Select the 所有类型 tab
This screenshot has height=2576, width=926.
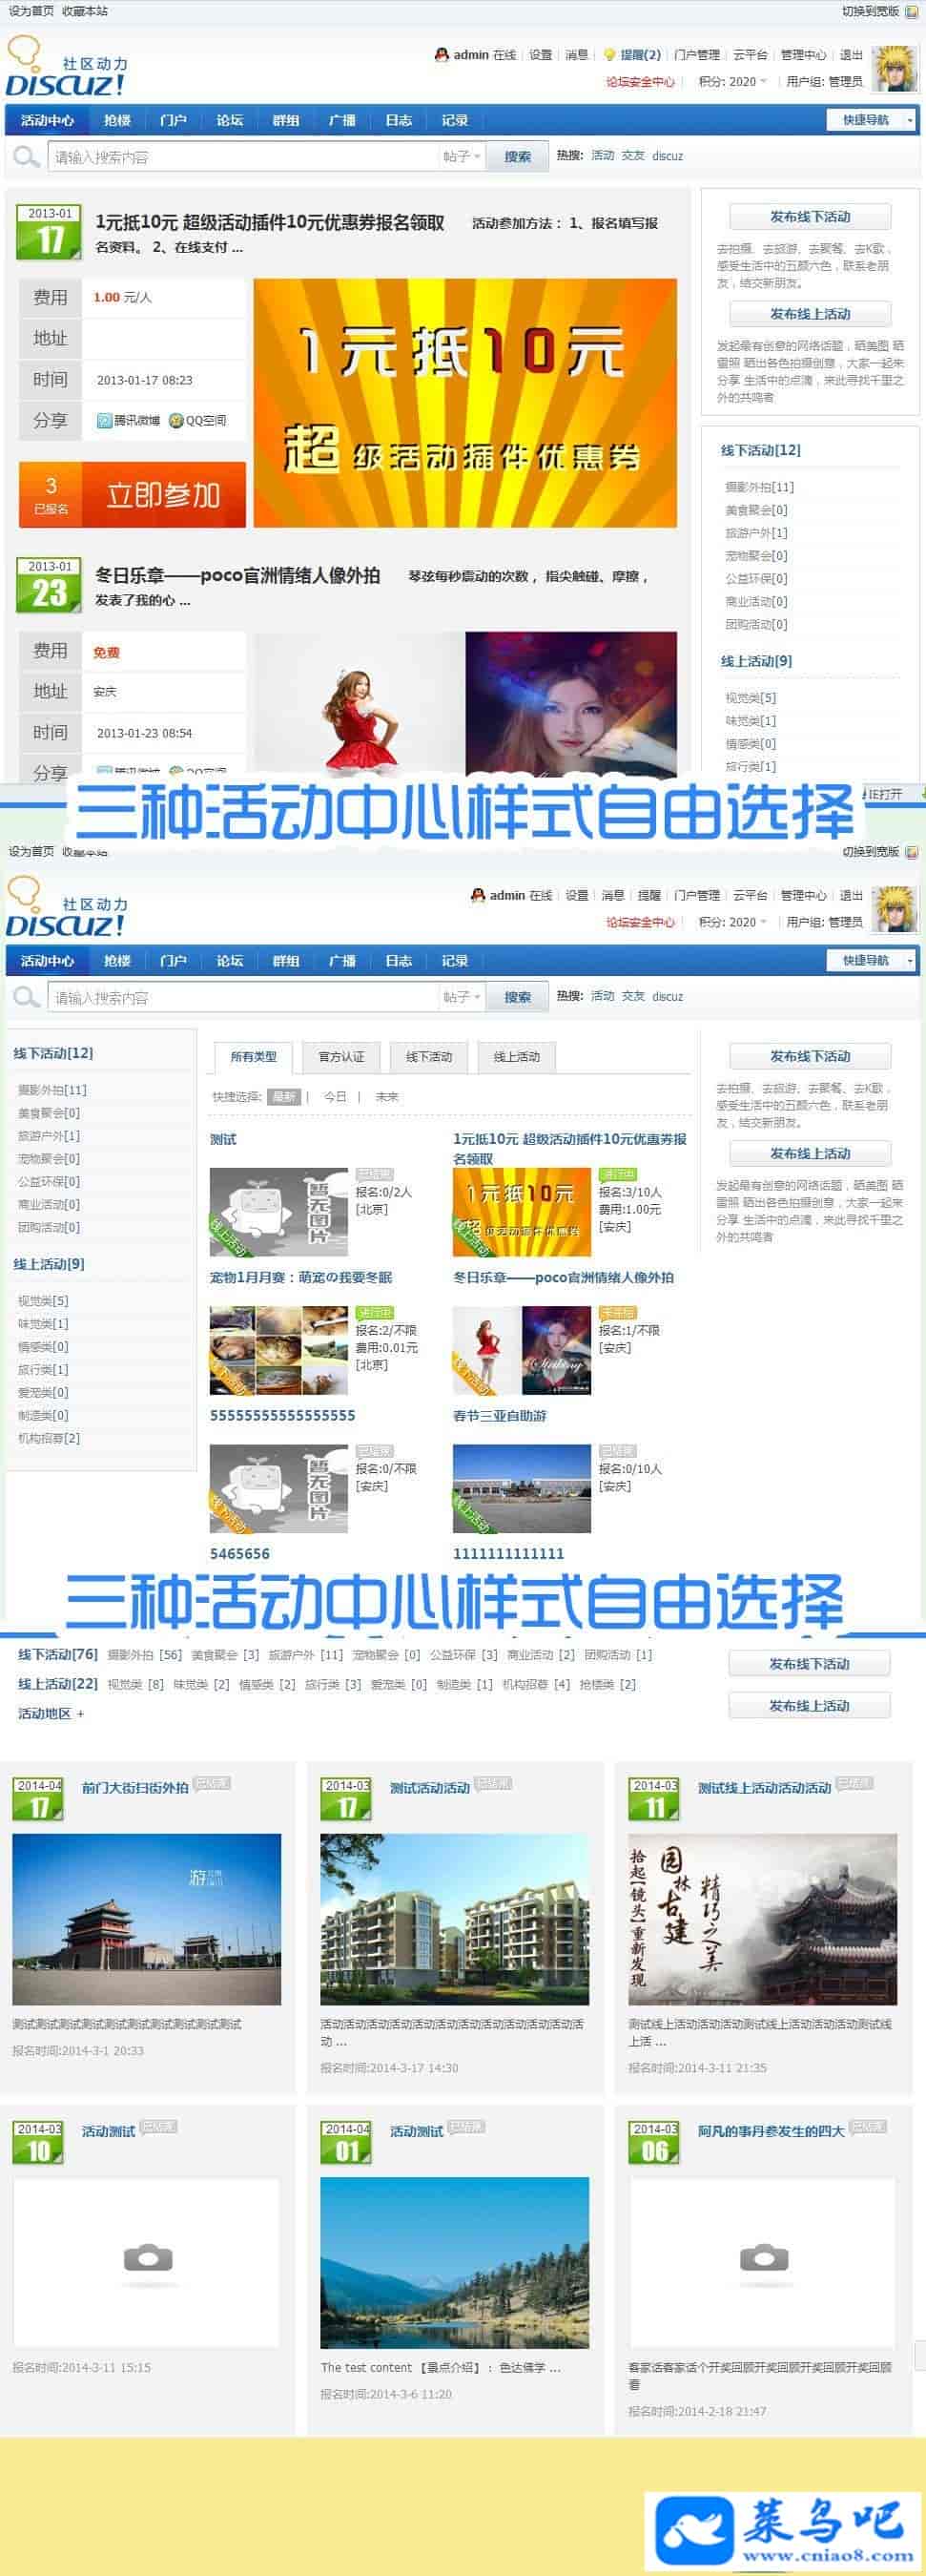(253, 1057)
